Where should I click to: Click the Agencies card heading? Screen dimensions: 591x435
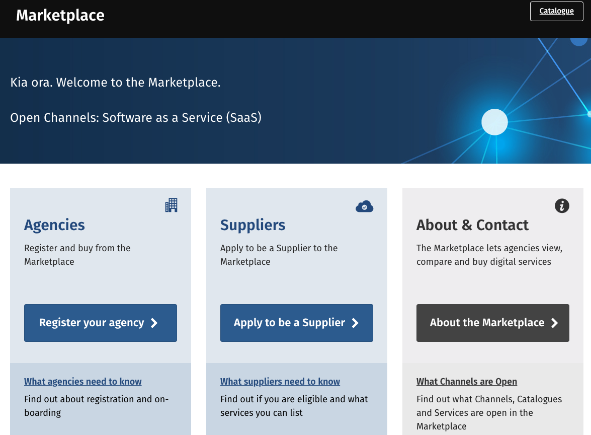(x=55, y=225)
